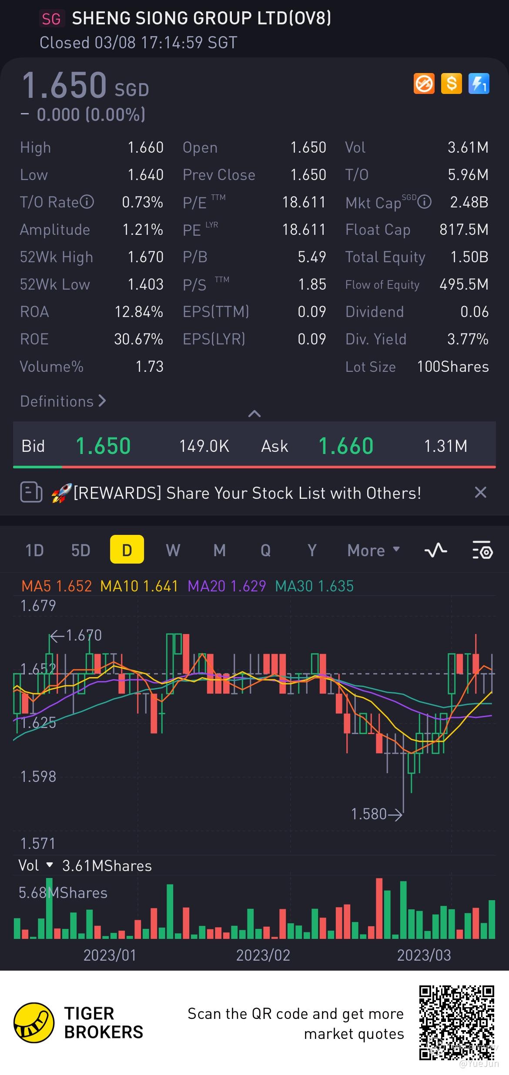
Task: Tap the current price 1.650 SGD
Action: [85, 85]
